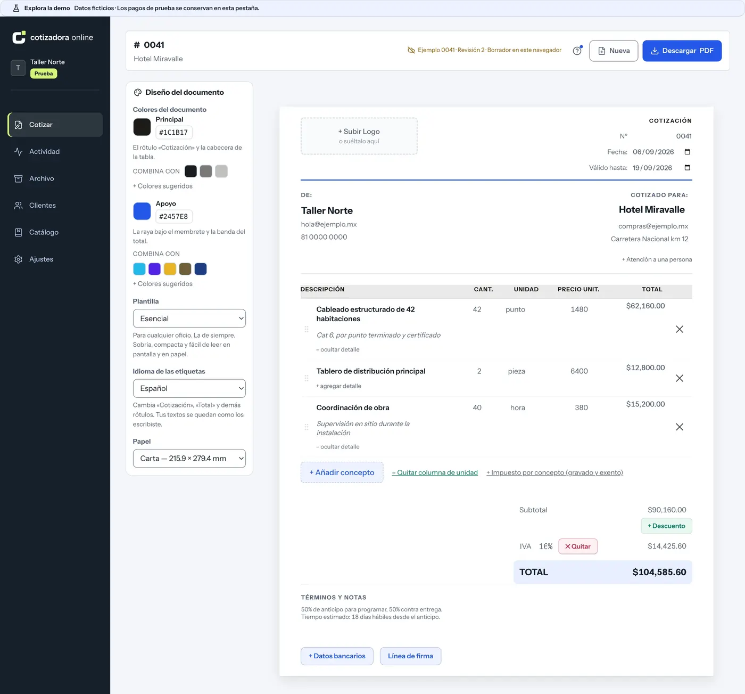Navigate to Clientes
Screen dimensions: 745x694
(55, 206)
